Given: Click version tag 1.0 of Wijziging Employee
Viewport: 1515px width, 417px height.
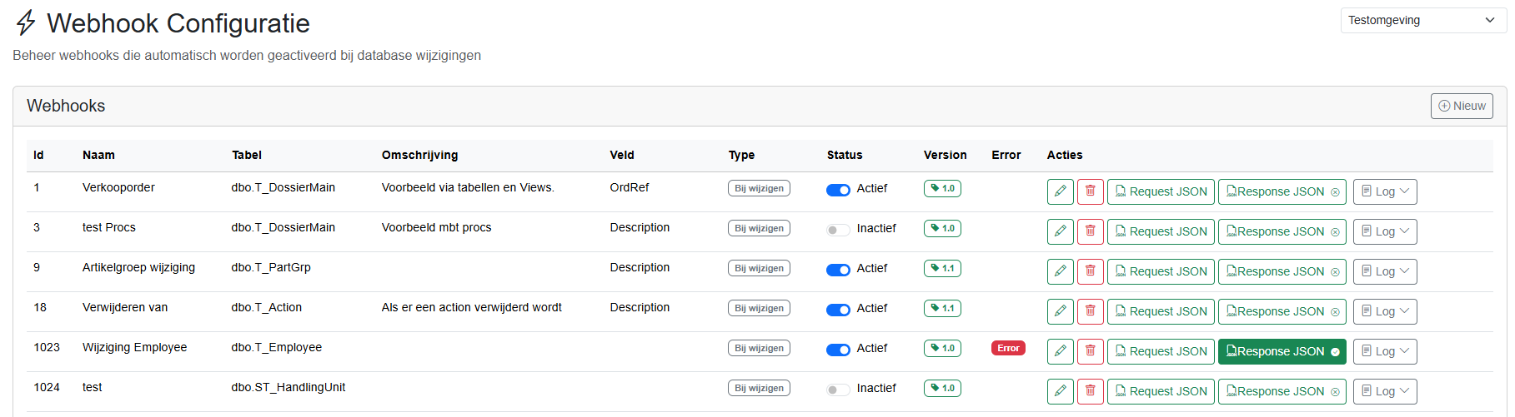Looking at the screenshot, I should [942, 348].
